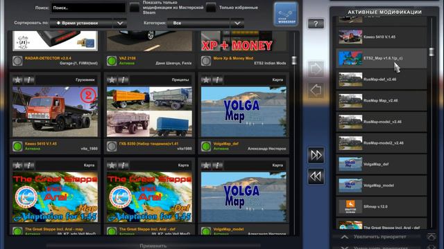The image size is (444, 249).
Task: Show info for VolgaMap_model card
Action: [x=217, y=165]
